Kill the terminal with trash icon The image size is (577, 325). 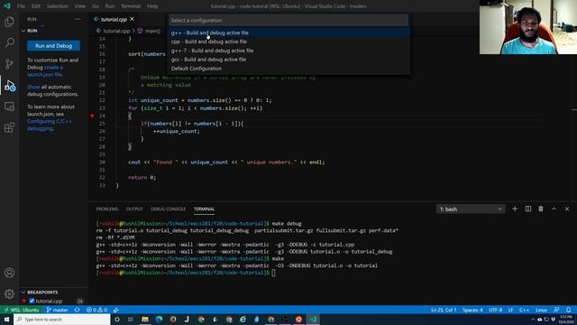(541, 209)
